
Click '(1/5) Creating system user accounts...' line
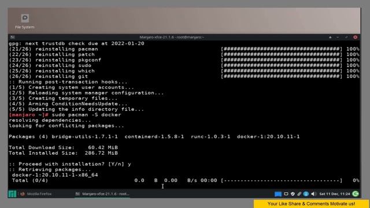click(72, 87)
